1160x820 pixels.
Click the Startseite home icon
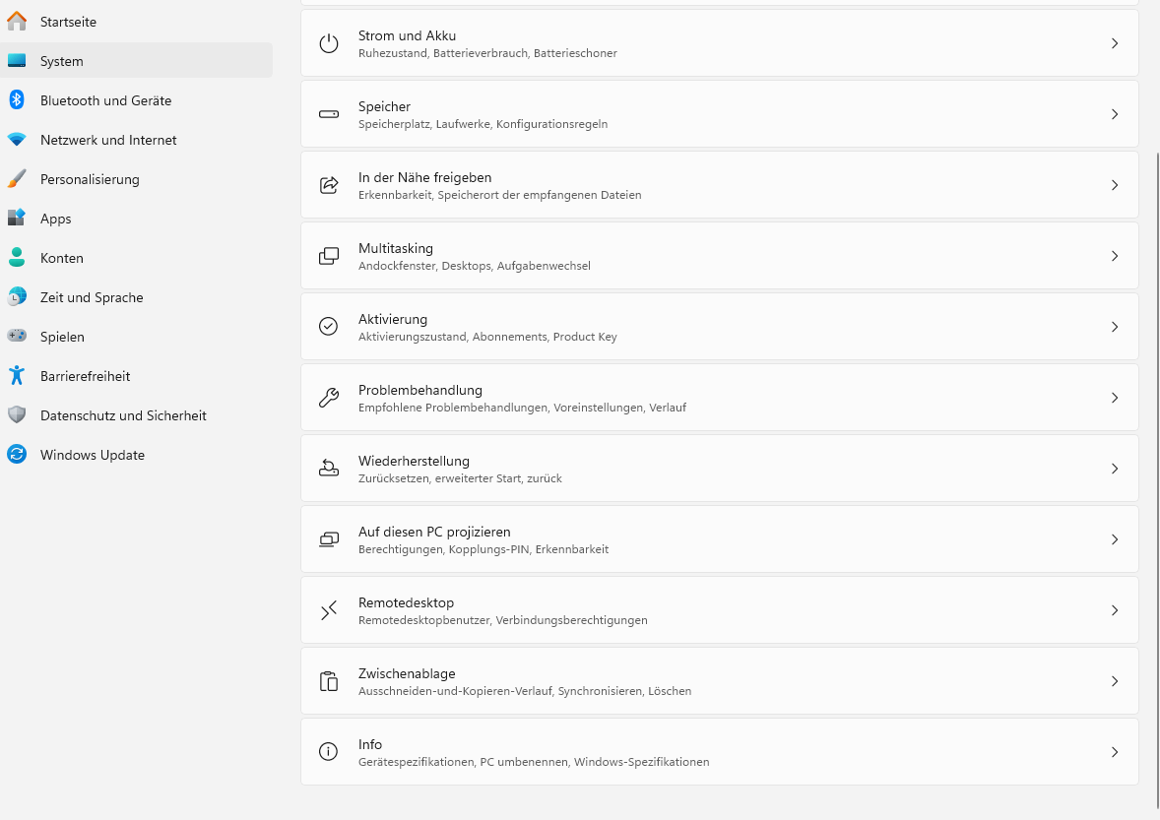(x=17, y=22)
